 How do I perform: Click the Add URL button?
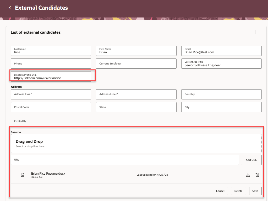point(251,160)
